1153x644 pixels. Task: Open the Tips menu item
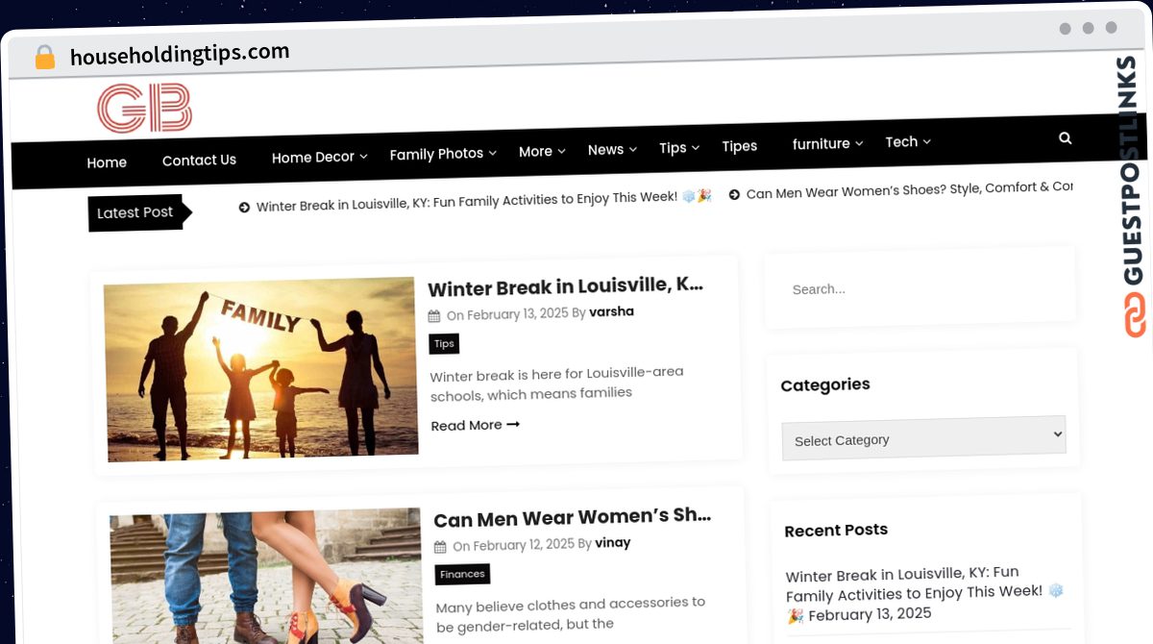pos(673,148)
